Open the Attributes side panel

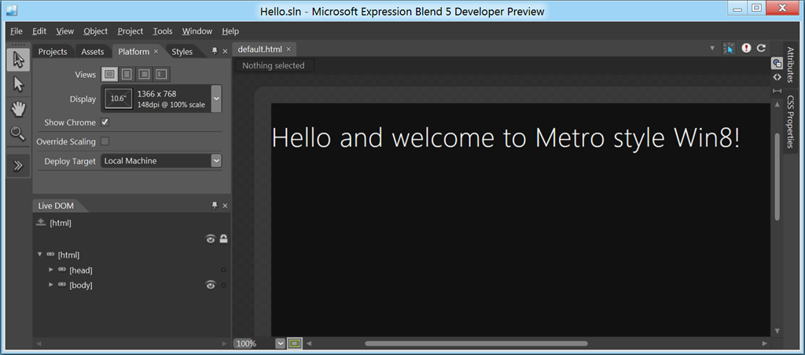coord(790,65)
